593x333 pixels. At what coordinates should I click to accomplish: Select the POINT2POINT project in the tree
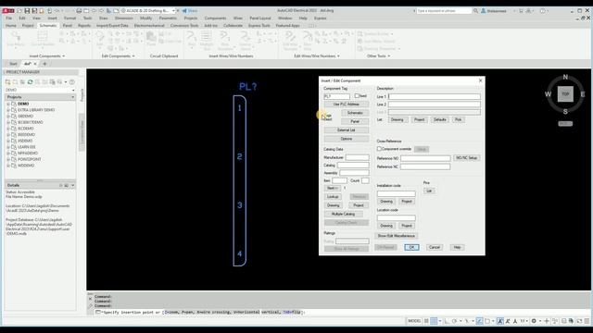pyautogui.click(x=29, y=159)
